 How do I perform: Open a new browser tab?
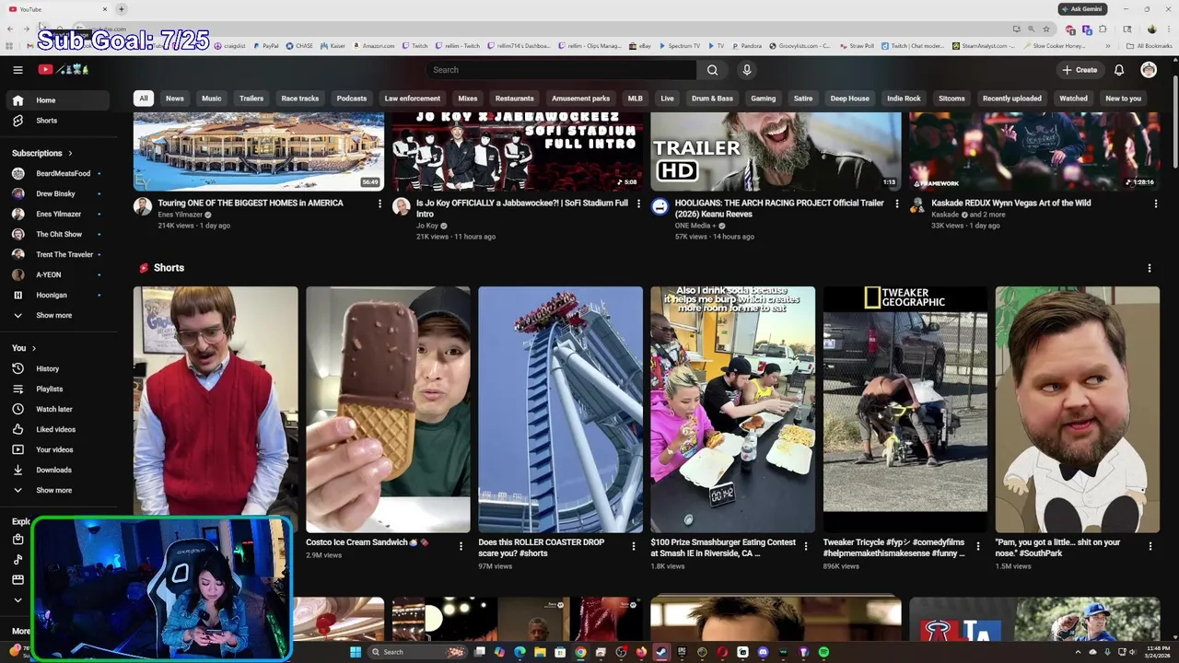[122, 9]
